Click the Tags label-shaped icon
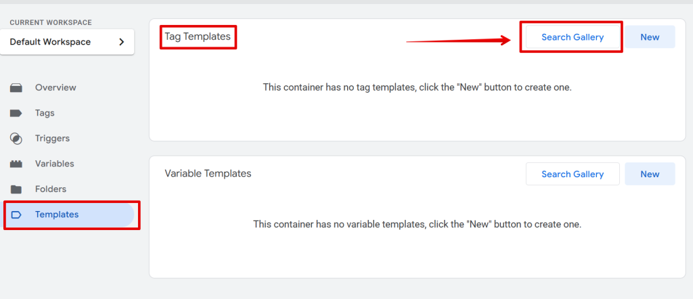 [x=16, y=113]
